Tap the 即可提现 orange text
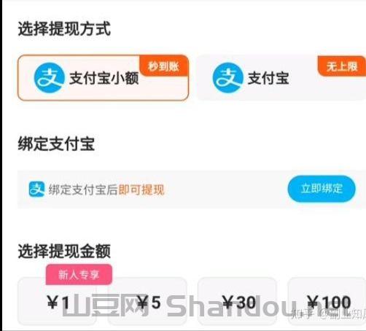The image size is (366, 331). point(141,190)
